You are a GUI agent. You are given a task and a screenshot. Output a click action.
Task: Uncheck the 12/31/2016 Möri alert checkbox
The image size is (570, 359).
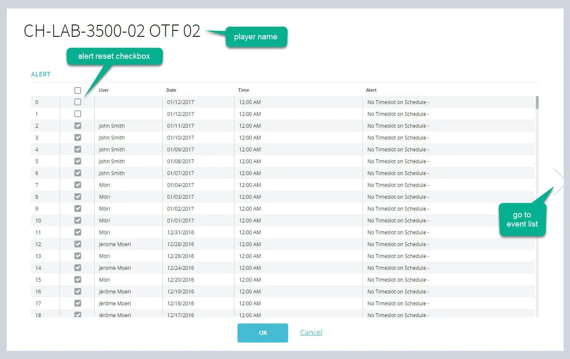click(78, 232)
